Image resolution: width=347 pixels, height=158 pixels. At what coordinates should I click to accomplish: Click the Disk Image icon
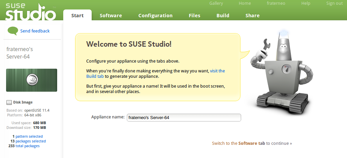coord(9,102)
